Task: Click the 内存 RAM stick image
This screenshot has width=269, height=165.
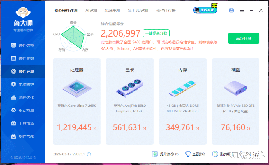Action: pos(182,89)
